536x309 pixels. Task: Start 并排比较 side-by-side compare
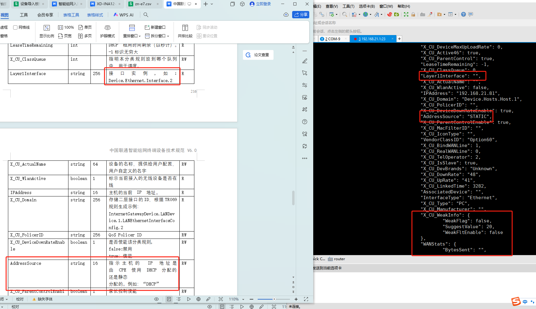pyautogui.click(x=185, y=31)
